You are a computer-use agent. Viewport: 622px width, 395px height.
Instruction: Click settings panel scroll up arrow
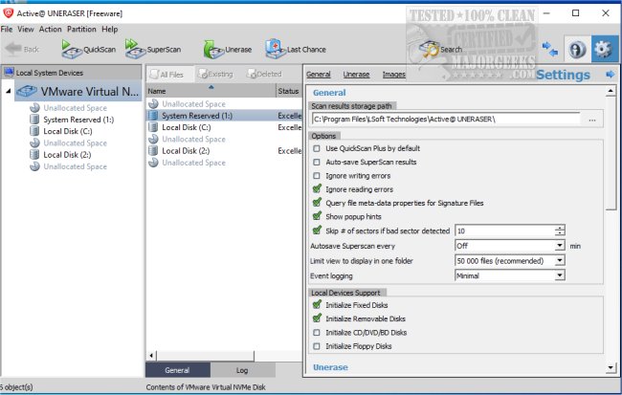[x=611, y=92]
